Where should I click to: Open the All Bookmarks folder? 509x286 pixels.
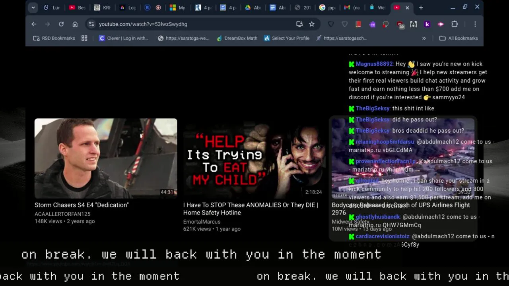(458, 38)
